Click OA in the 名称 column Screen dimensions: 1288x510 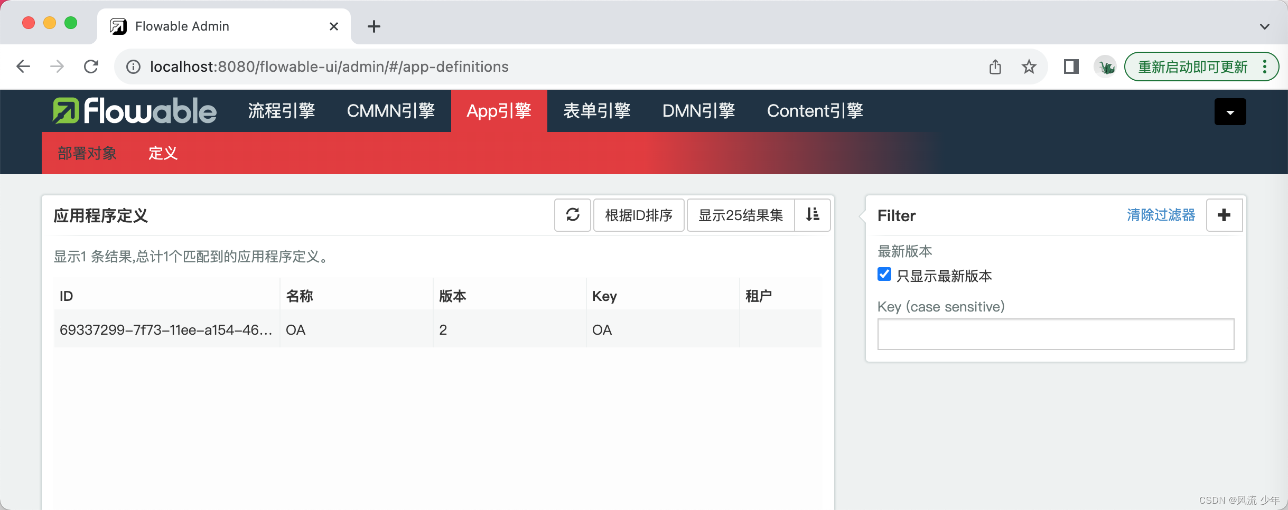[295, 330]
